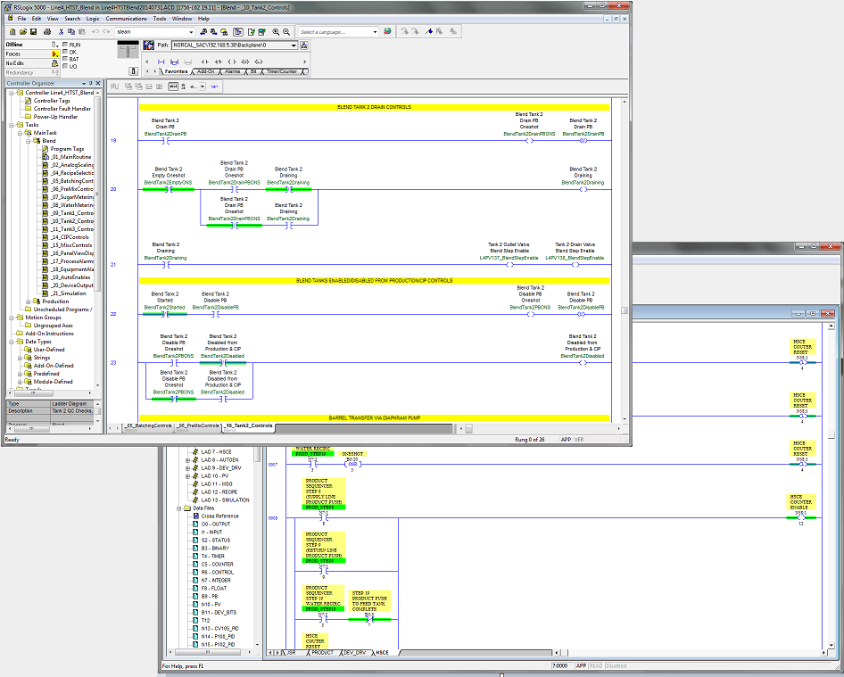Select the BlendTank2Disabled output coil on rung 23
The width and height of the screenshot is (844, 677).
click(x=583, y=363)
